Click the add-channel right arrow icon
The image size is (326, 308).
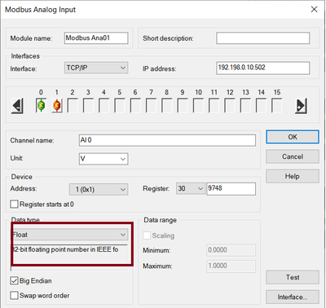[x=301, y=106]
